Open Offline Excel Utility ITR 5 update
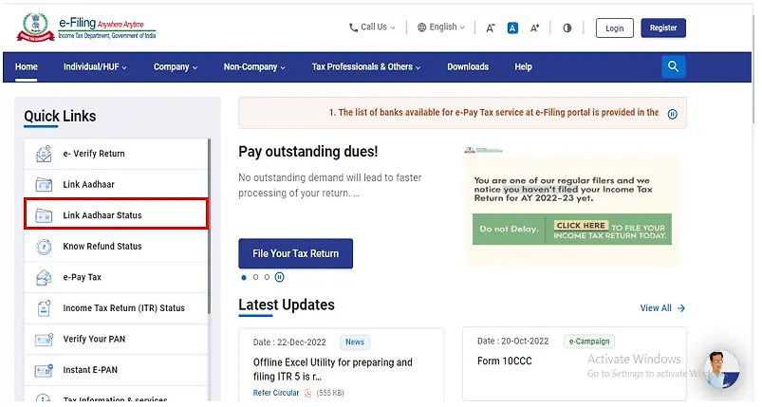Viewport: 762px width, 407px height. click(x=332, y=370)
